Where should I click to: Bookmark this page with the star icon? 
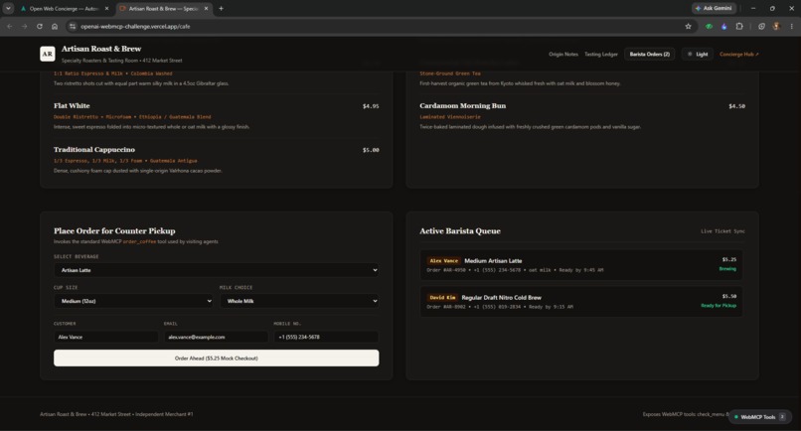pyautogui.click(x=688, y=26)
